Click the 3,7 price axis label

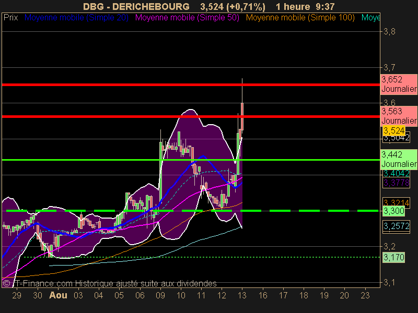pyautogui.click(x=389, y=68)
